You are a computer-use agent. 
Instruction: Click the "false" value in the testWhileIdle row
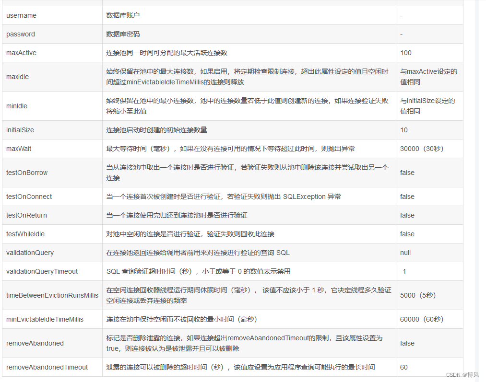click(x=407, y=234)
